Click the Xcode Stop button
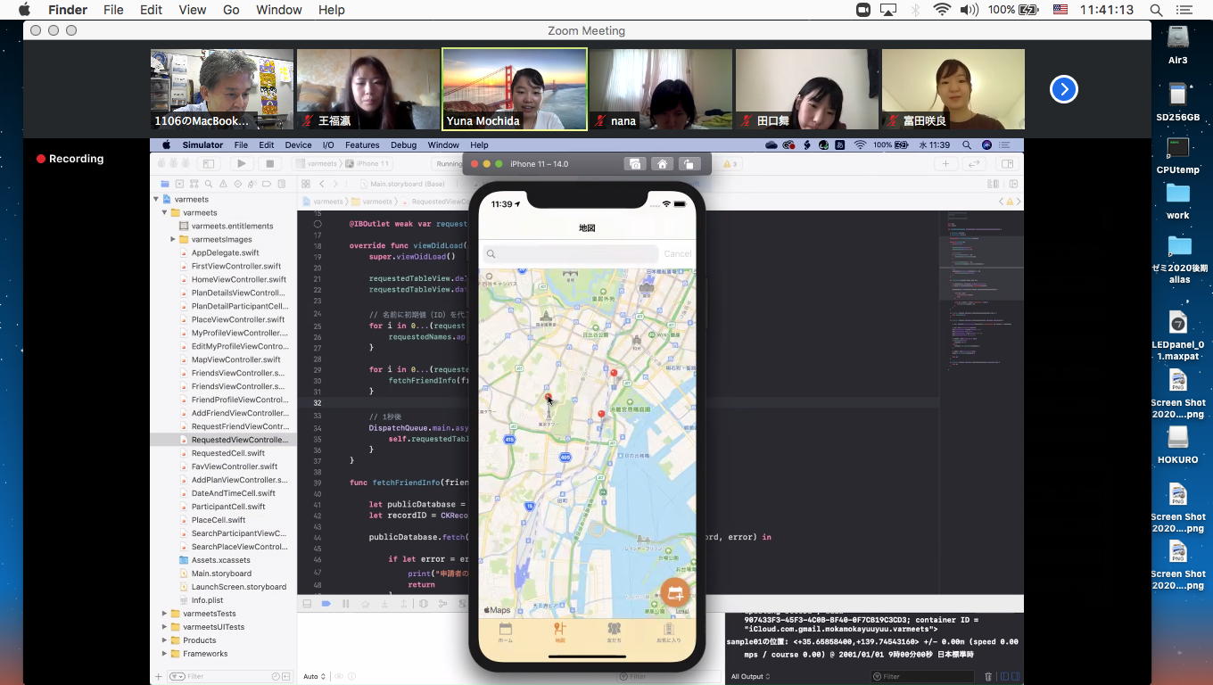 269,164
